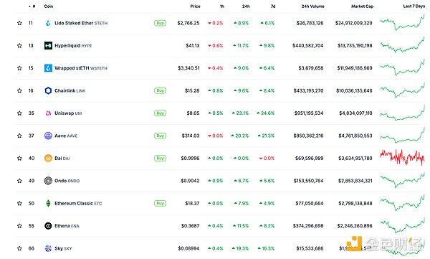Click the Price column header

(x=195, y=6)
